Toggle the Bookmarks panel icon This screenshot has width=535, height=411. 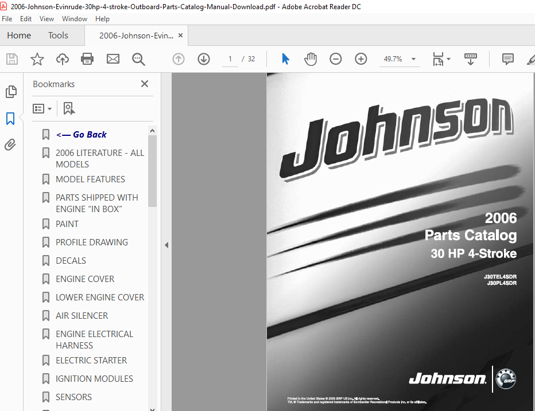(x=10, y=119)
